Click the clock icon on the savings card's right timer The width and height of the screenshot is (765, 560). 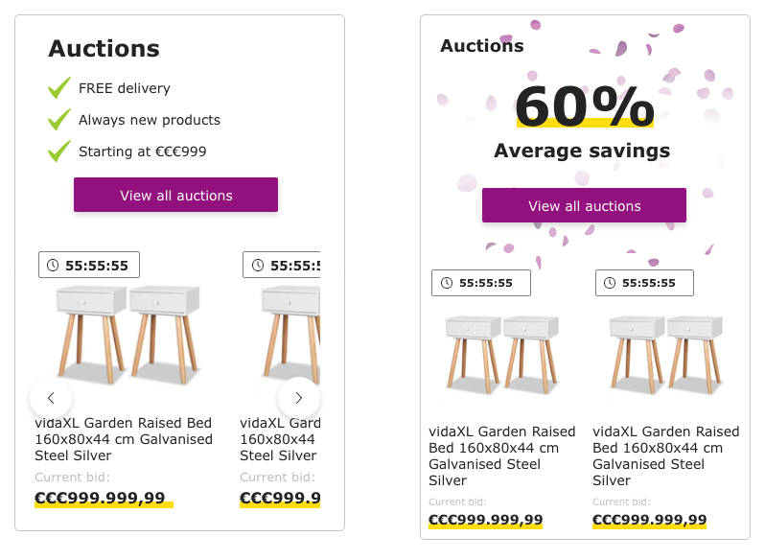pyautogui.click(x=610, y=283)
